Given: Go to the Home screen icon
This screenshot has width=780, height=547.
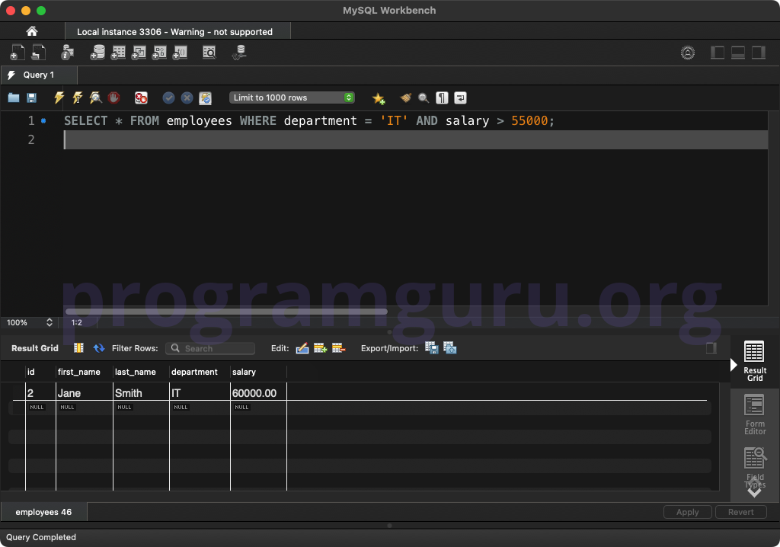Looking at the screenshot, I should pos(32,31).
